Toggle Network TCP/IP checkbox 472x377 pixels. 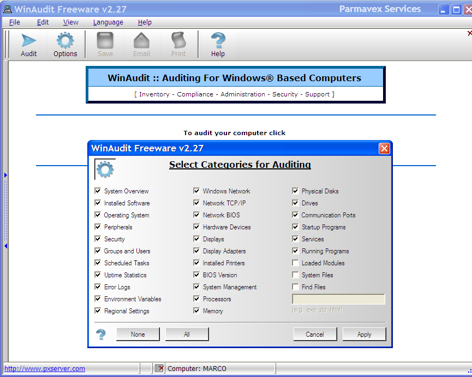[196, 203]
